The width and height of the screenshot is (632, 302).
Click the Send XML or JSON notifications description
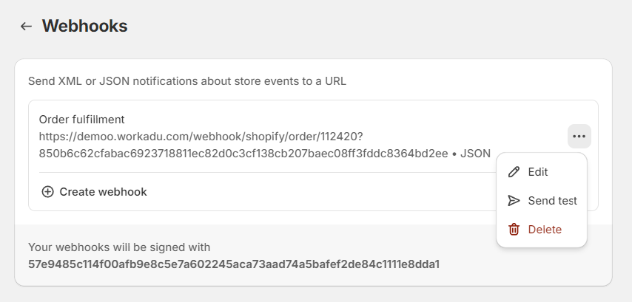[187, 81]
